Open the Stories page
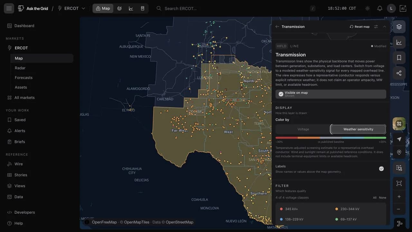 pyautogui.click(x=40, y=175)
